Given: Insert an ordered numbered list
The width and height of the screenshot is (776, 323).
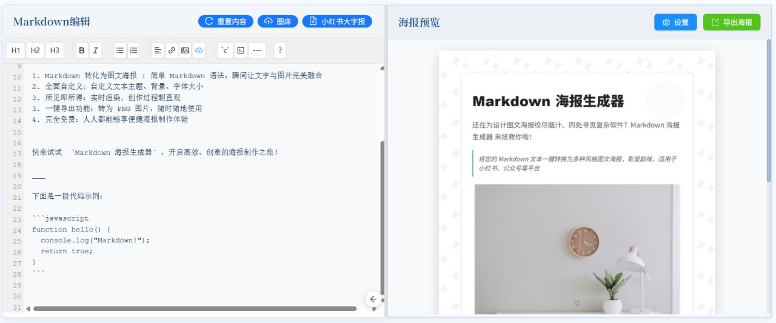Looking at the screenshot, I should [x=133, y=50].
